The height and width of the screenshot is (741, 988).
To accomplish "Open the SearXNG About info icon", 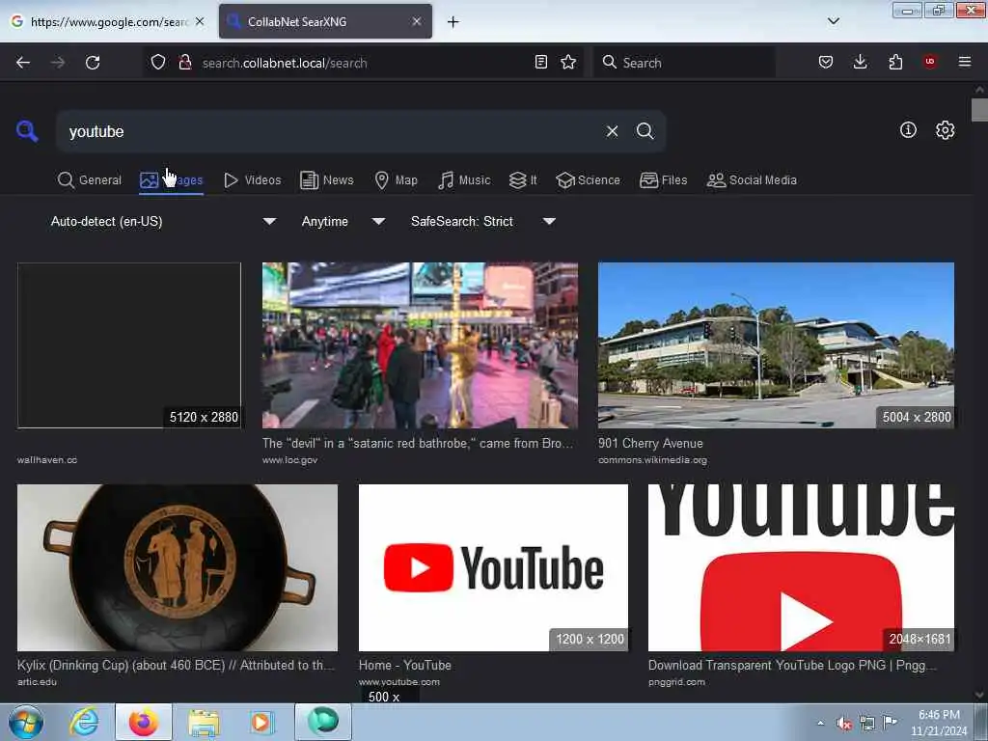I will point(908,130).
